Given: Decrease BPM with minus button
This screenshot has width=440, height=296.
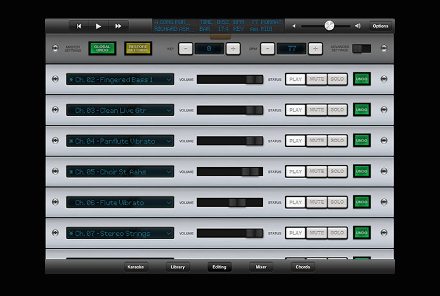Looking at the screenshot, I should [267, 49].
